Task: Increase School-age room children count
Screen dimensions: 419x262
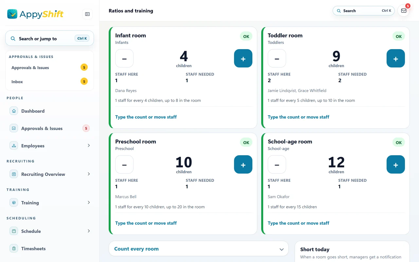Action: point(396,164)
